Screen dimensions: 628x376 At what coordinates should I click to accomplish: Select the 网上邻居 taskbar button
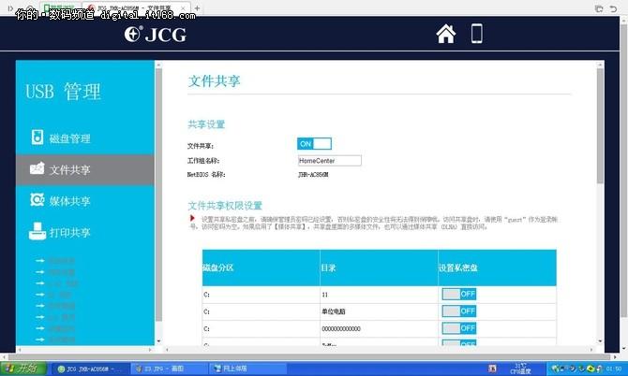coord(247,369)
